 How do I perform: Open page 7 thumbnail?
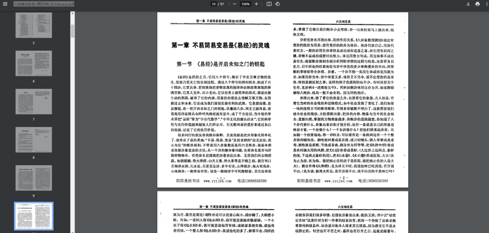34,101
